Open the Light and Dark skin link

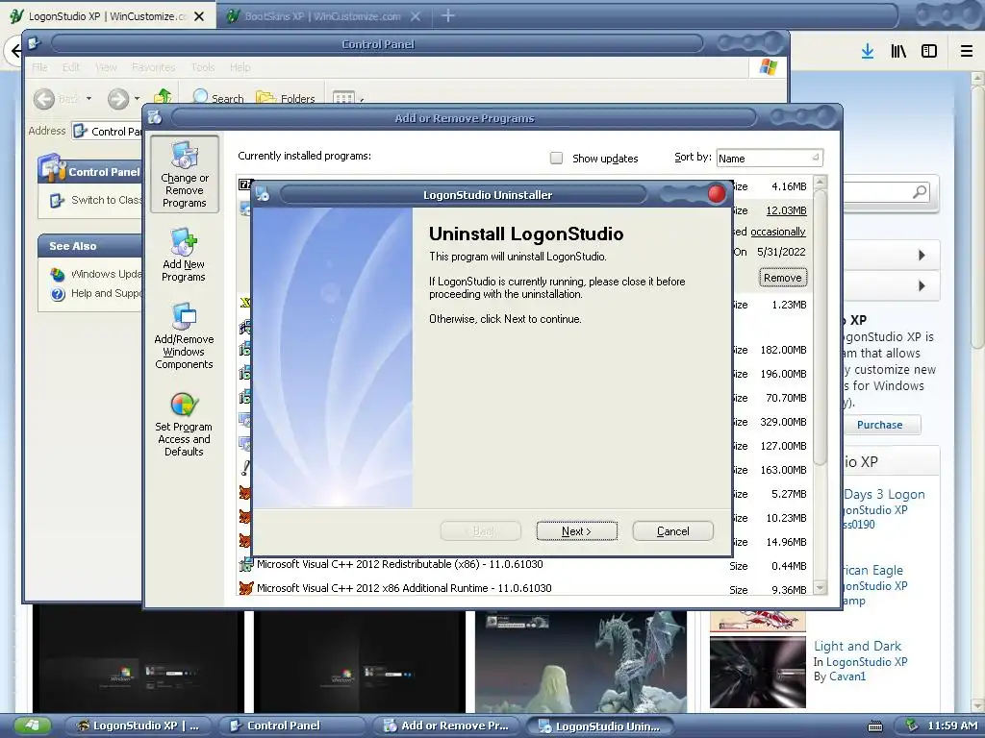click(857, 646)
